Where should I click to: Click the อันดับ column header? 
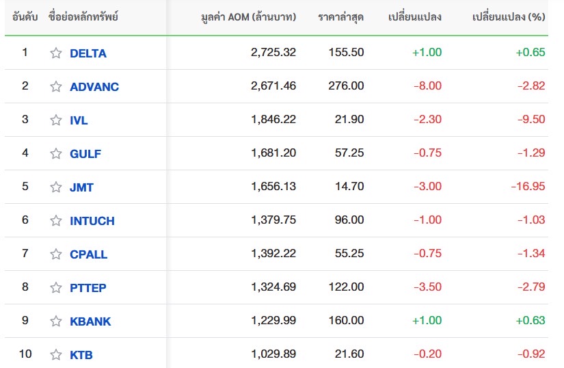click(25, 16)
